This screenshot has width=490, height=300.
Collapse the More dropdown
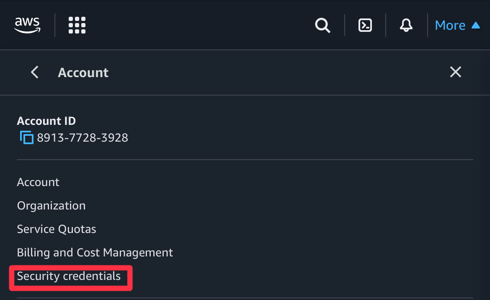pos(450,26)
